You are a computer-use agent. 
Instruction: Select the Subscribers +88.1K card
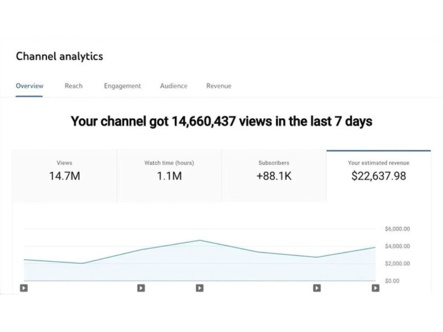click(x=274, y=176)
